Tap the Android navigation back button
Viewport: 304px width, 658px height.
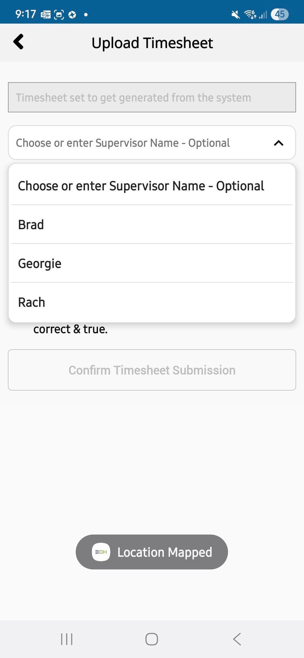236,639
